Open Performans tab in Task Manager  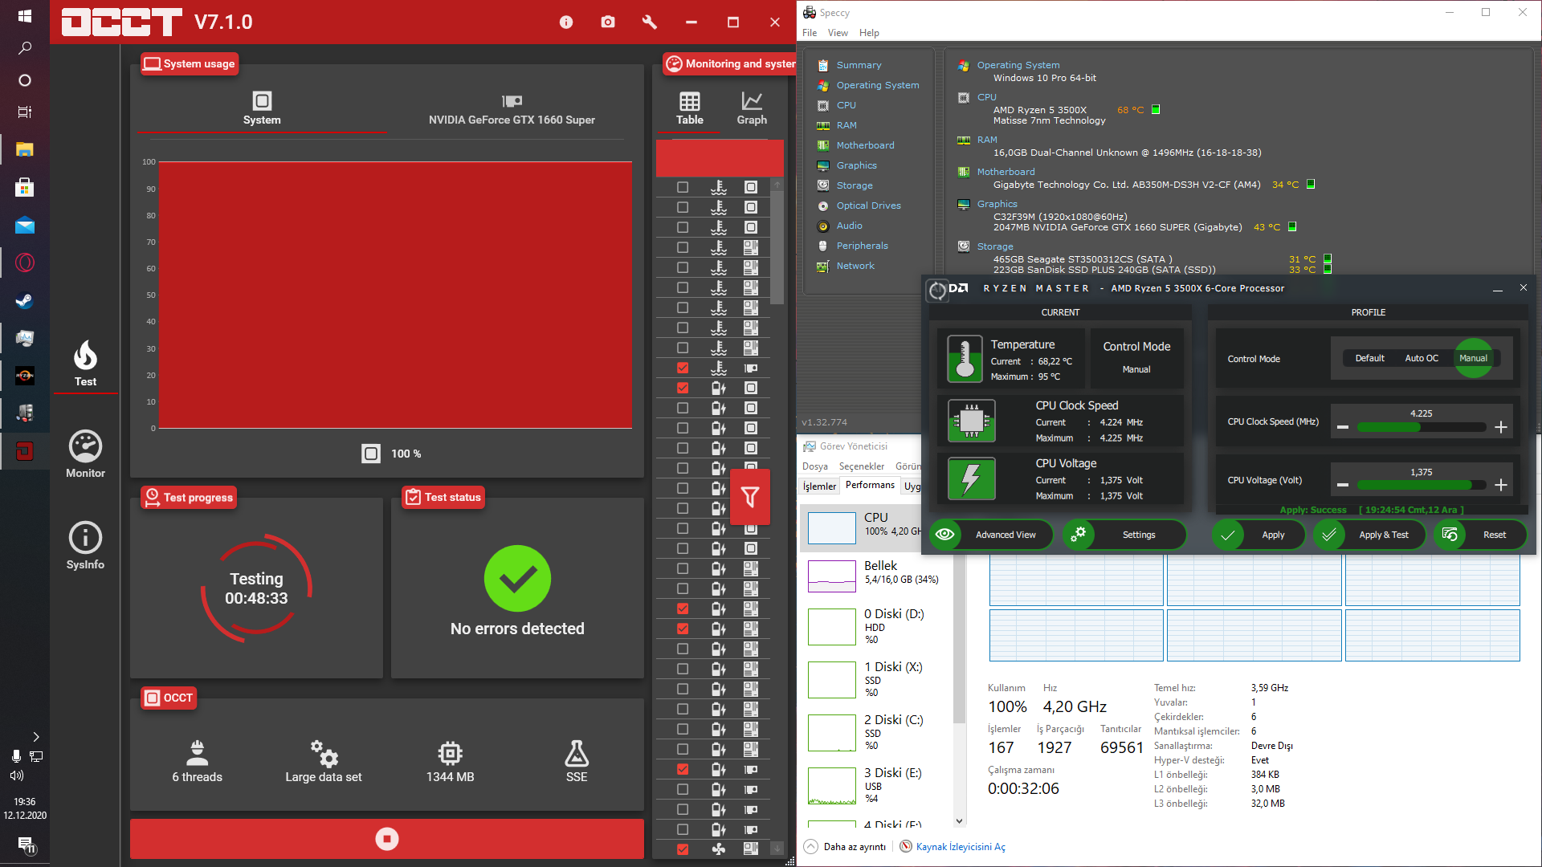click(x=870, y=485)
